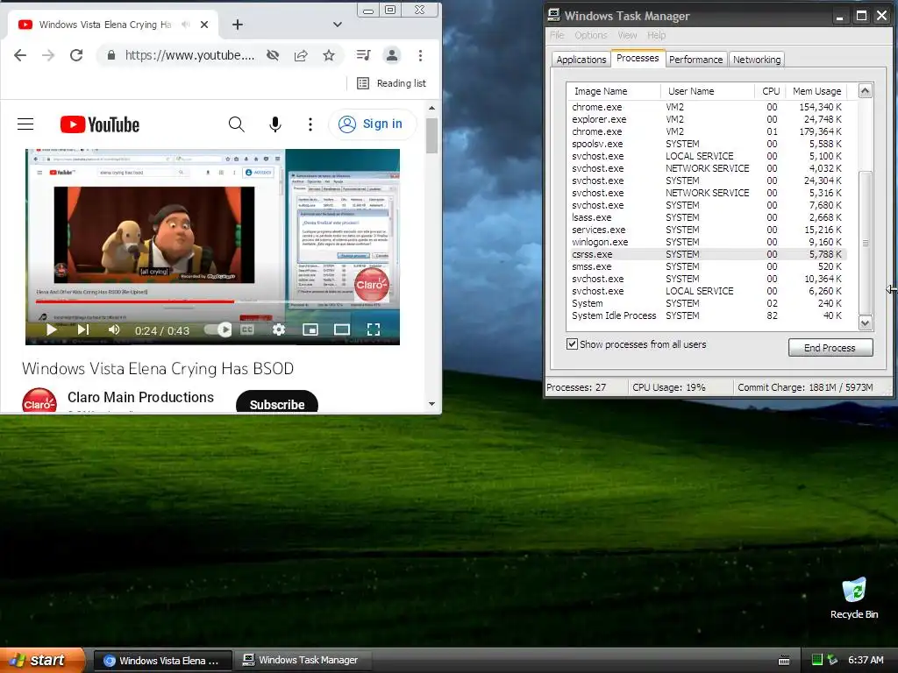The image size is (898, 673).
Task: Open YouTube search
Action: pos(237,124)
